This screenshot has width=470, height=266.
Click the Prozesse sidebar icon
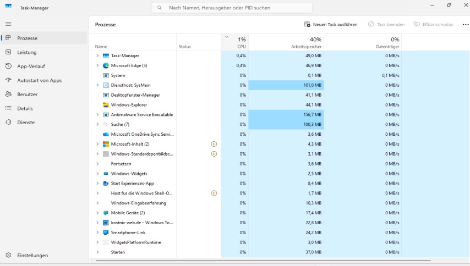click(x=8, y=38)
